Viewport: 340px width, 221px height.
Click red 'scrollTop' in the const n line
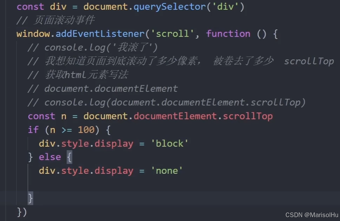[x=248, y=116]
